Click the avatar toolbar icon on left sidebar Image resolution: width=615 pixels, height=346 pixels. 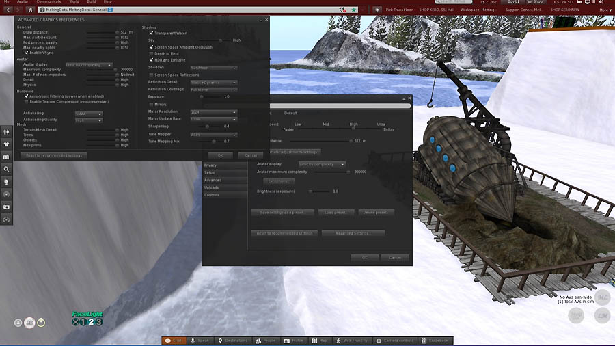(x=6, y=132)
